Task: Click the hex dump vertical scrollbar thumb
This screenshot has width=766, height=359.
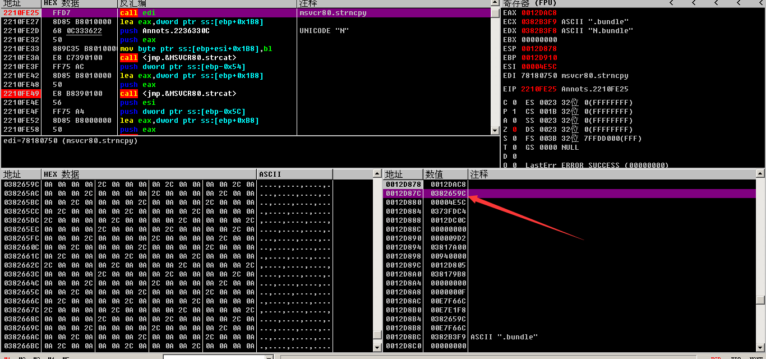Action: (x=377, y=335)
